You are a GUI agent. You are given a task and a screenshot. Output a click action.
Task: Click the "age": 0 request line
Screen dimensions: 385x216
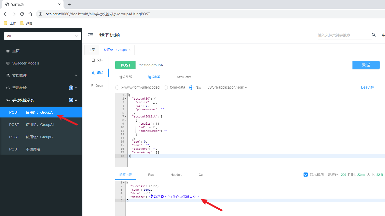(x=140, y=142)
